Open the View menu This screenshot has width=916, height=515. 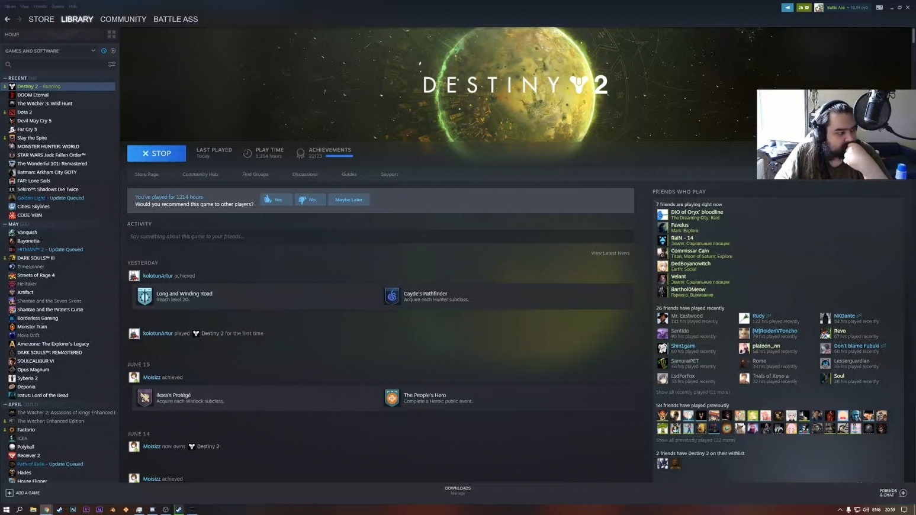pos(24,7)
